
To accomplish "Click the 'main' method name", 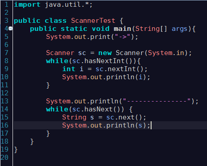I will click(x=123, y=29).
